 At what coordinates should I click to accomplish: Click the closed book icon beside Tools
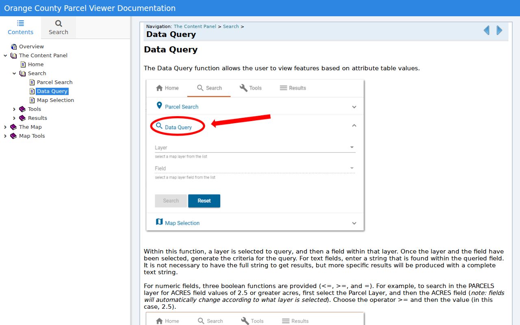(23, 109)
